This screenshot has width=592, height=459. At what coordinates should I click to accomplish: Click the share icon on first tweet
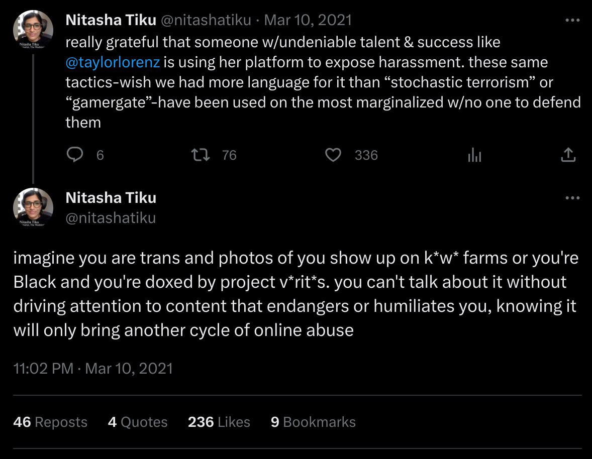click(x=567, y=155)
